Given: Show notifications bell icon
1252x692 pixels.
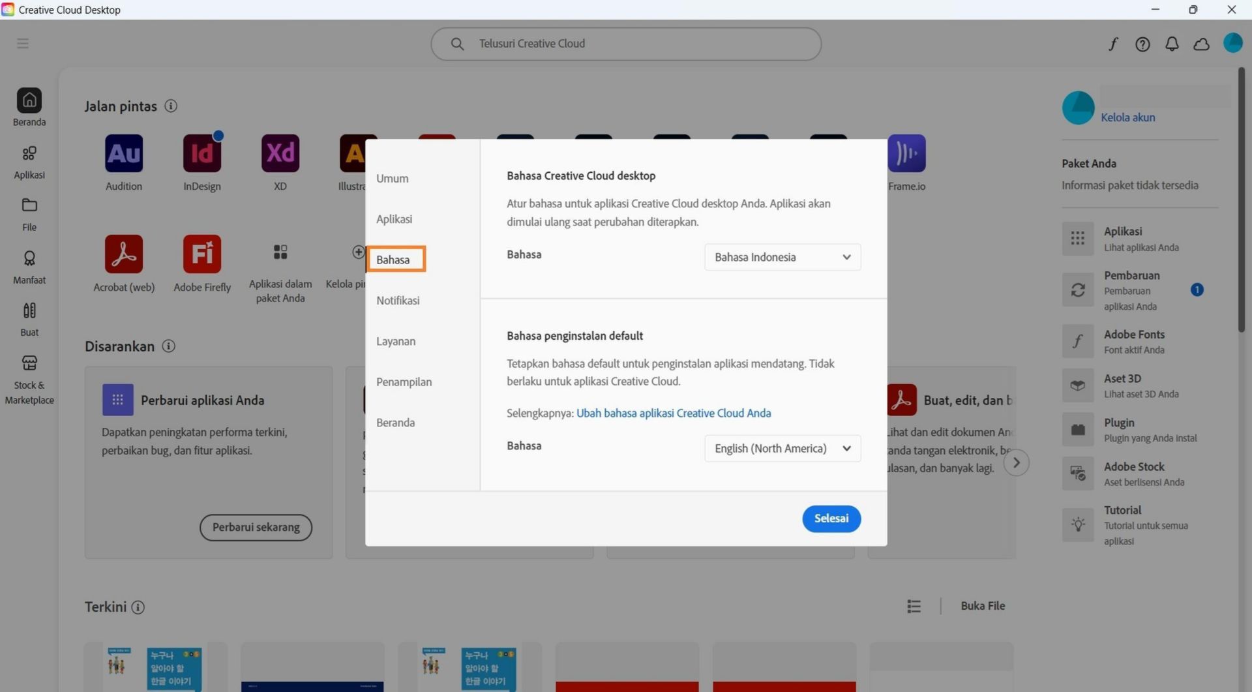Looking at the screenshot, I should (1172, 44).
